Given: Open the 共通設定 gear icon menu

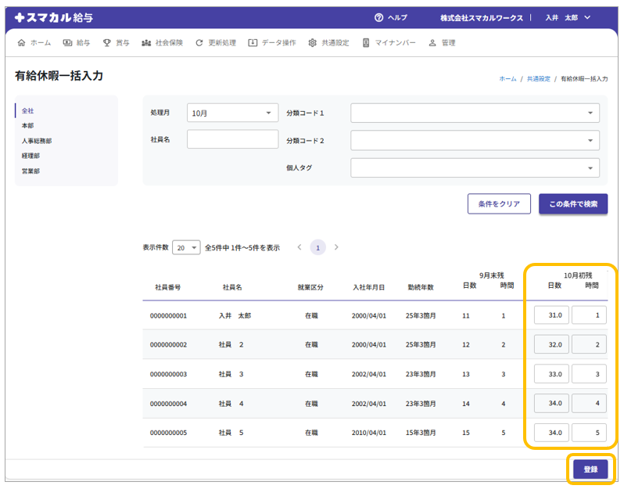Looking at the screenshot, I should point(313,43).
